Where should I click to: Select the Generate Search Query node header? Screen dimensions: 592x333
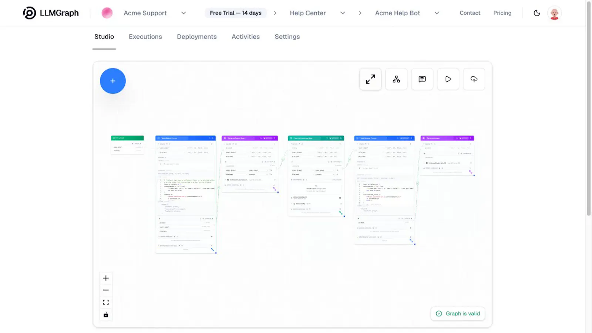coord(250,138)
